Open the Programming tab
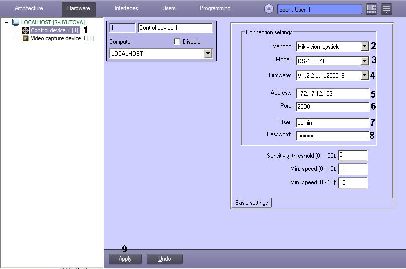 click(x=215, y=8)
